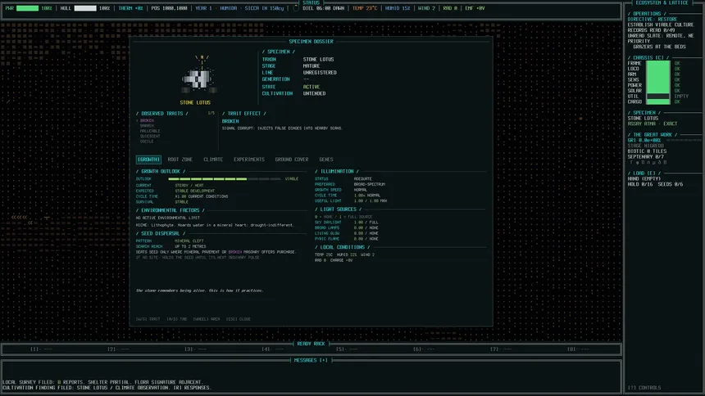Image resolution: width=705 pixels, height=396 pixels.
Task: Click "GRAZERS AT THE BEDS" priority entry
Action: pyautogui.click(x=660, y=47)
